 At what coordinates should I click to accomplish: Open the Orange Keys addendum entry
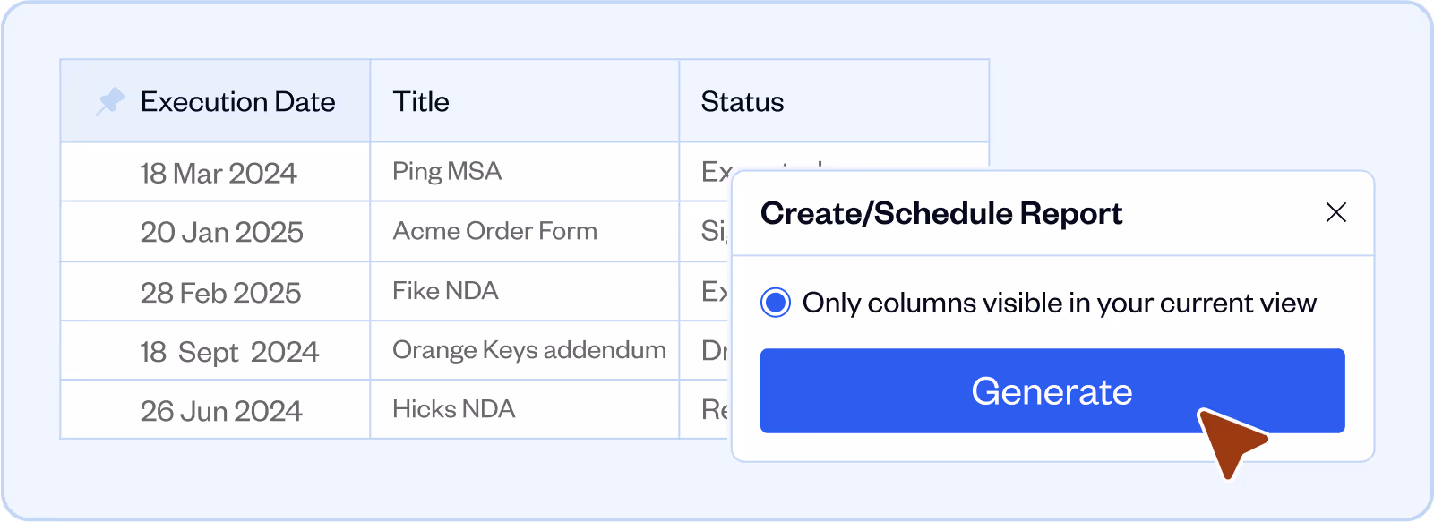[x=528, y=350]
